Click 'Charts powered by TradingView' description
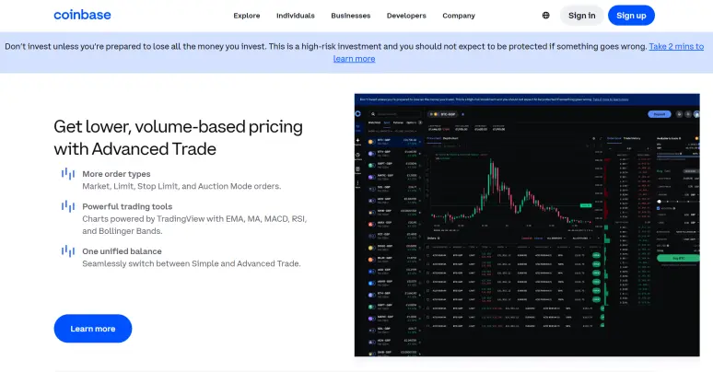This screenshot has width=713, height=372. coord(194,225)
